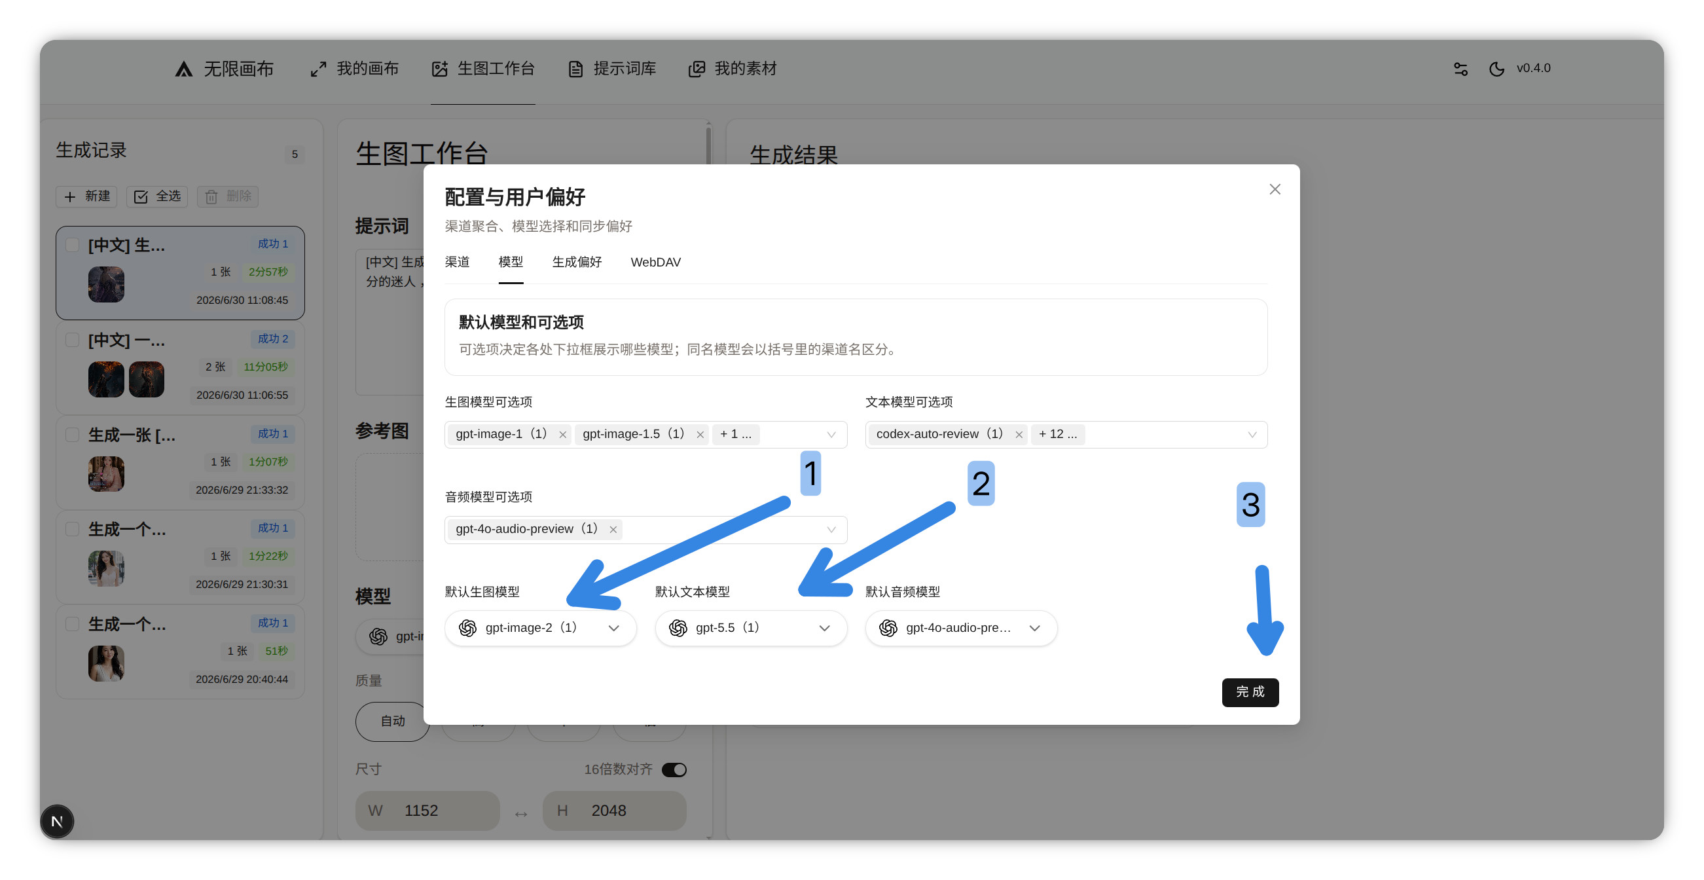This screenshot has height=880, width=1704.
Task: Click the 完成 button
Action: (1250, 692)
